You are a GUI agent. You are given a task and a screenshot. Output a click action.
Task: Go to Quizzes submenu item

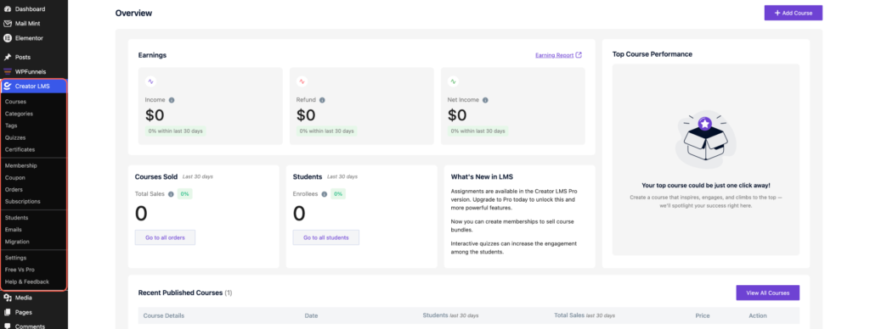coord(15,137)
